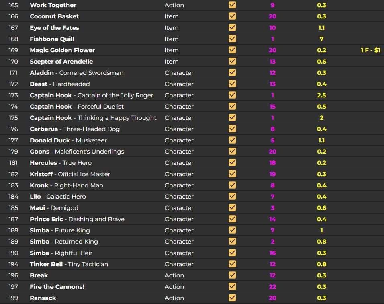Screen dimensions: 384x304
Task: Uncheck the Work Together checkbox
Action: (x=232, y=5)
